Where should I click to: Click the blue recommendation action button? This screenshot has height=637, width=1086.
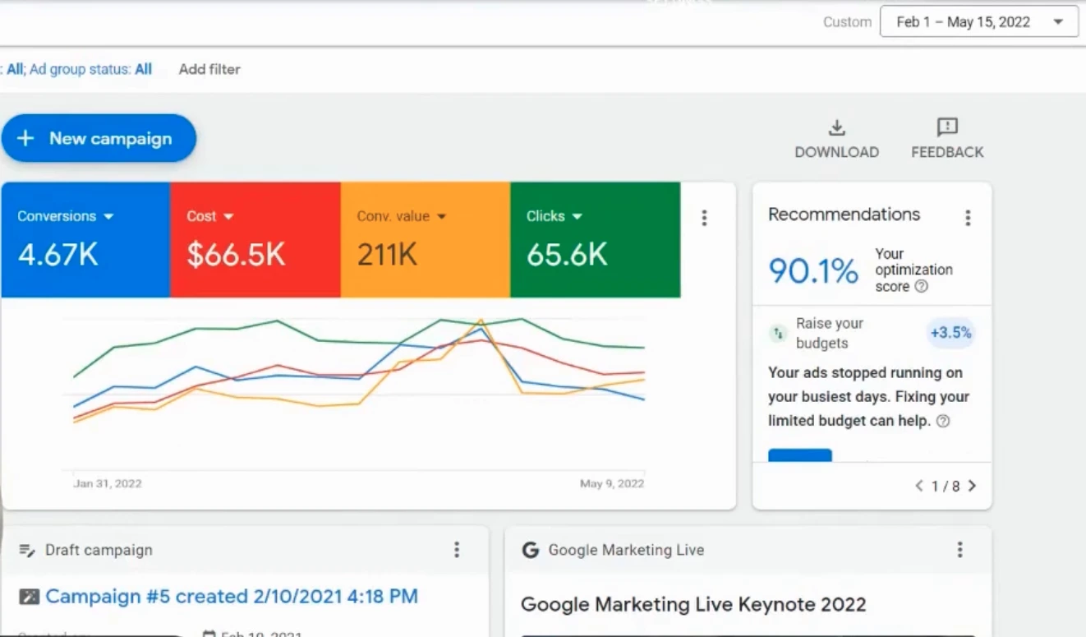[800, 455]
